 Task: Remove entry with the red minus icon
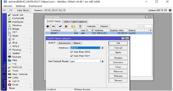(53, 26)
